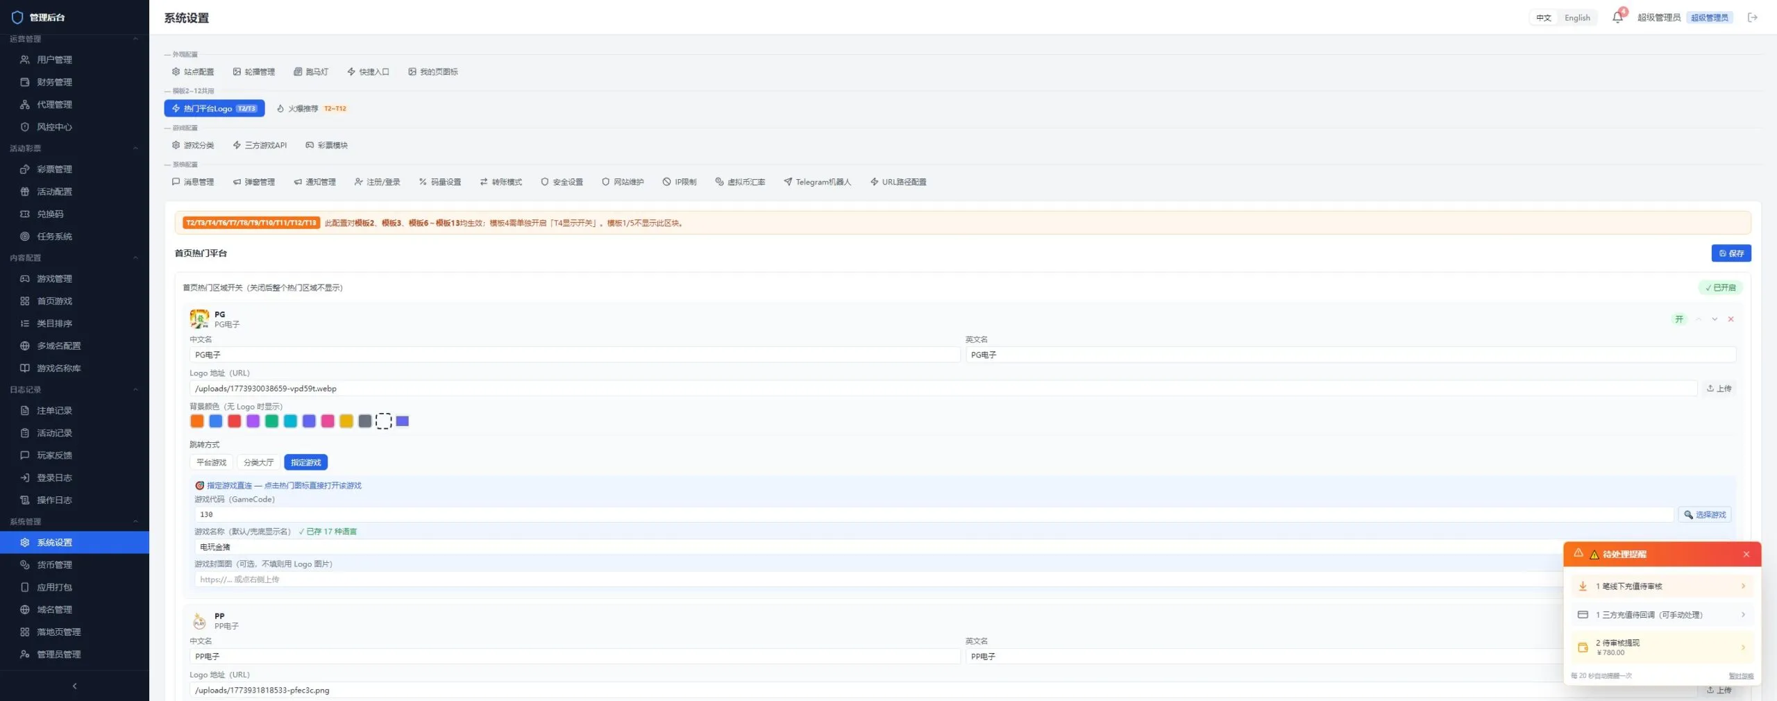Pick the orange background color swatch

point(197,421)
